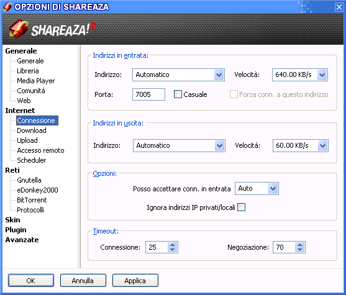Screen dimensions: 346x295
Task: Click the Shareaza gem logo icon in banner
Action: tap(19, 29)
